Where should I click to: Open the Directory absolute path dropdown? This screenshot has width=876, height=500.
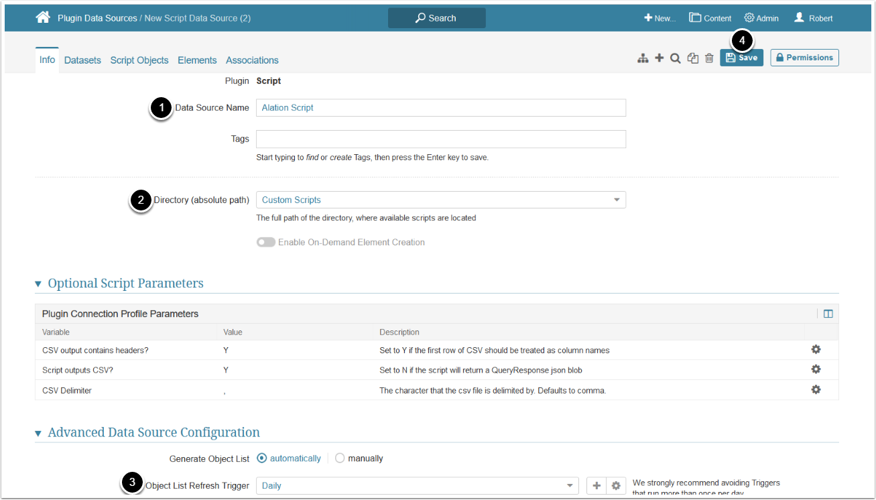440,200
